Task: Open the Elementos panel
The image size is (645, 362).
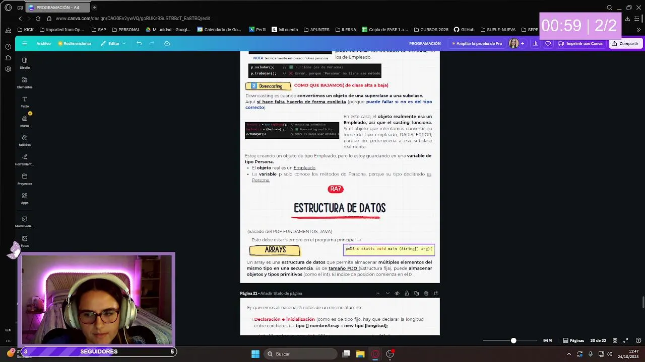Action: point(25,82)
